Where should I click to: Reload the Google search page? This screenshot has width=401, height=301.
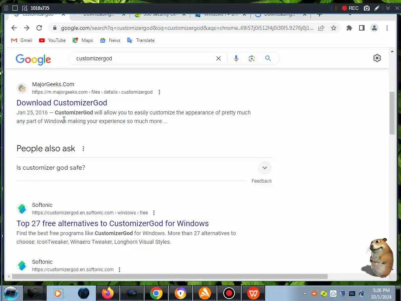click(x=39, y=28)
